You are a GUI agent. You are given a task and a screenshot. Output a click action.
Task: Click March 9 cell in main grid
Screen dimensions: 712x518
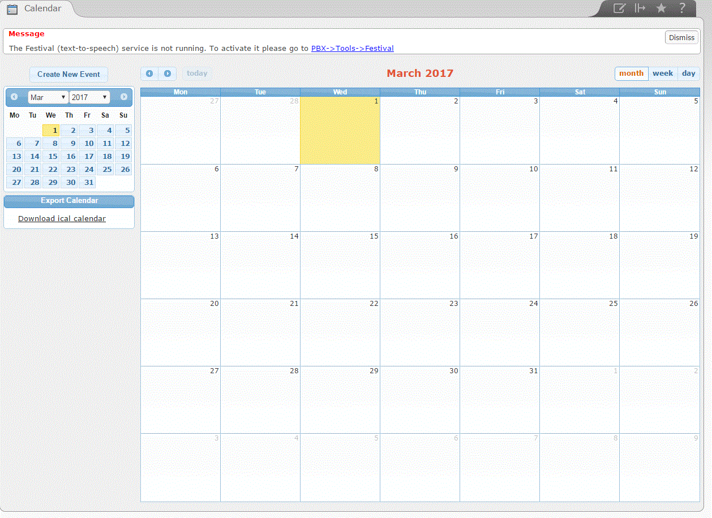pyautogui.click(x=420, y=198)
